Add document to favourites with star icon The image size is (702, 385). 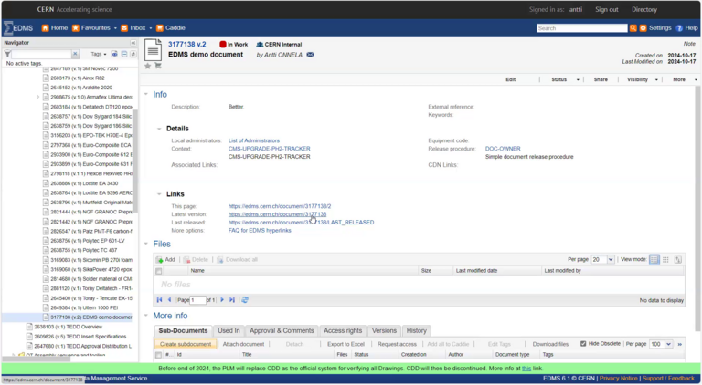148,66
